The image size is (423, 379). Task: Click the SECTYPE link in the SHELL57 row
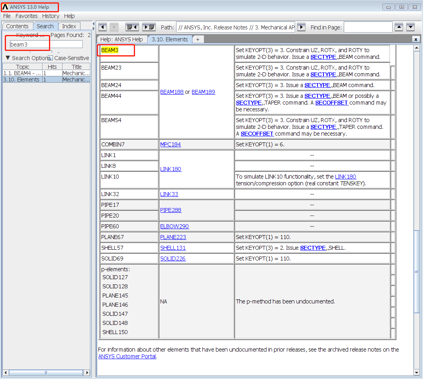click(313, 248)
